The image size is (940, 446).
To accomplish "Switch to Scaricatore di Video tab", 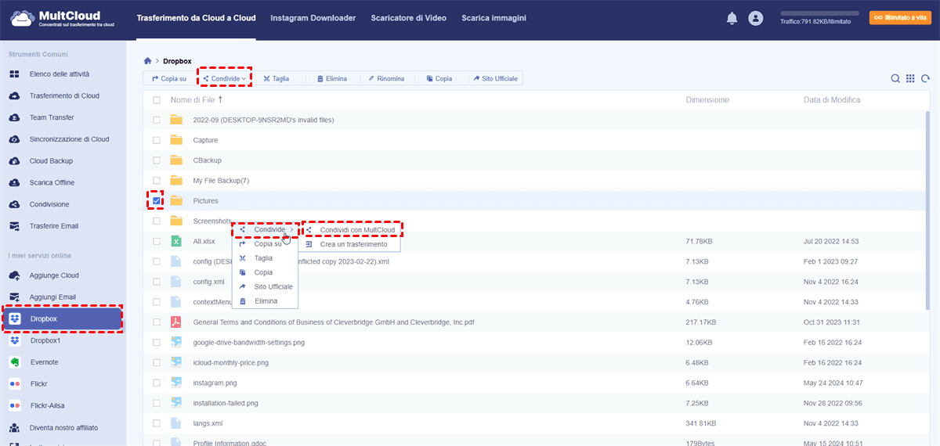I will tap(408, 18).
